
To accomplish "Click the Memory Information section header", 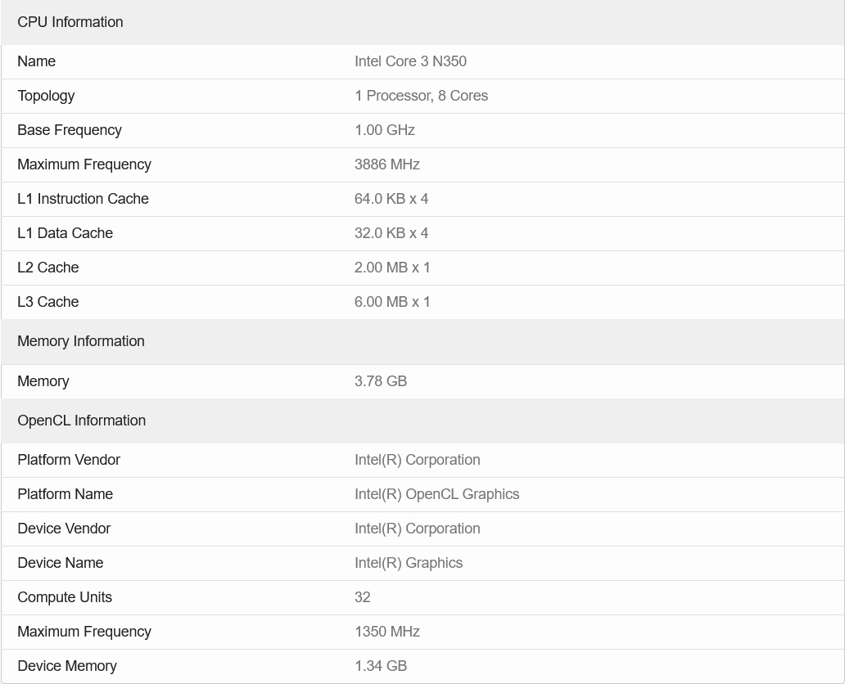I will click(x=81, y=341).
